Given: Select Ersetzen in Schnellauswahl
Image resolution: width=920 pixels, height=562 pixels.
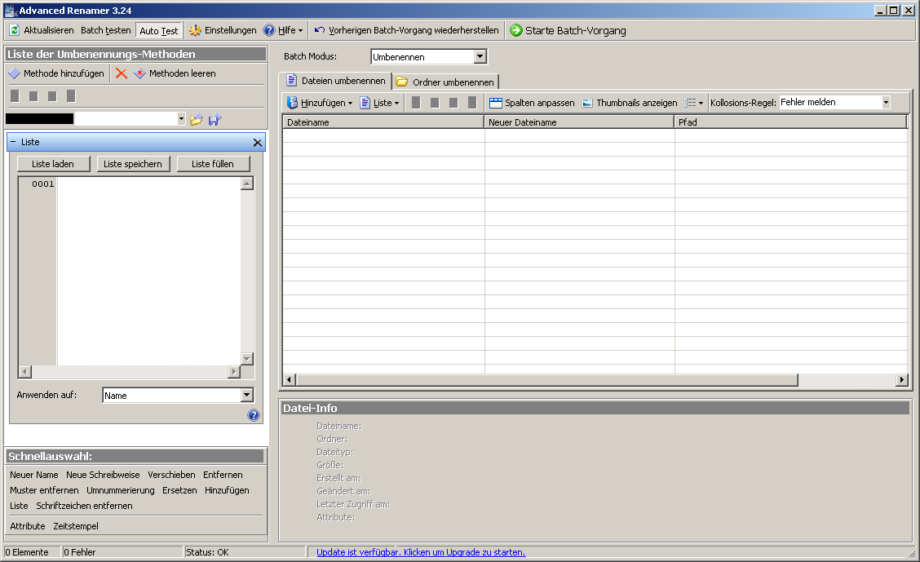Looking at the screenshot, I should click(179, 490).
